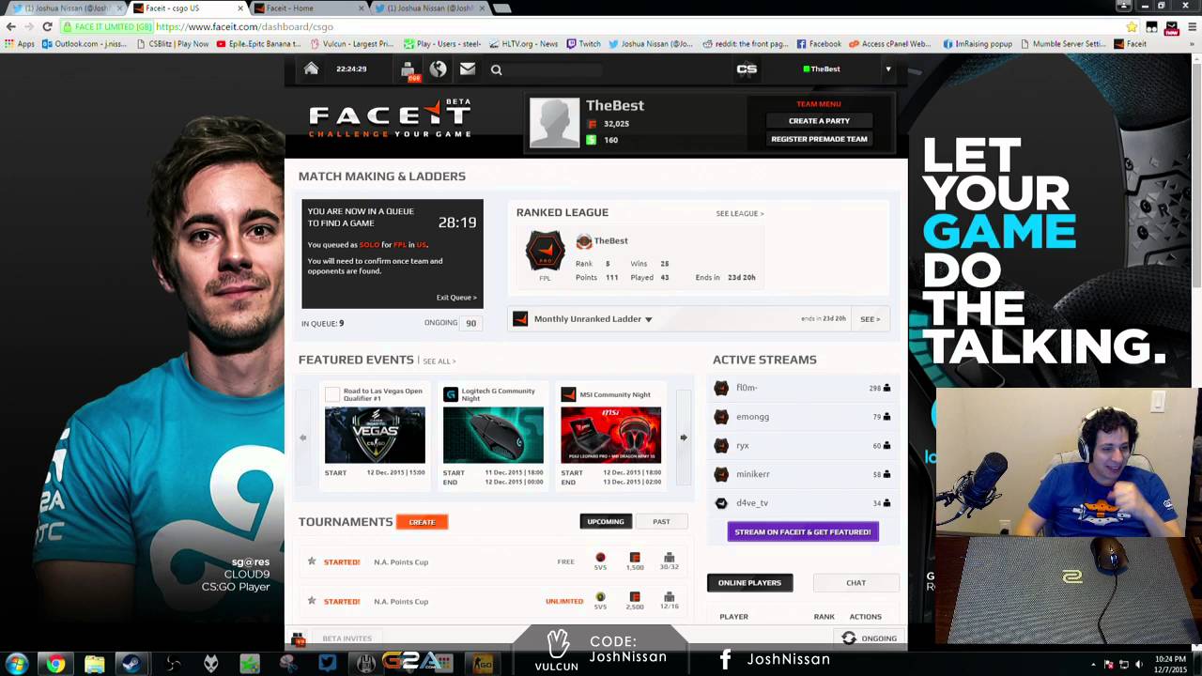Open fl0m- active stream
The image size is (1202, 676).
(747, 388)
